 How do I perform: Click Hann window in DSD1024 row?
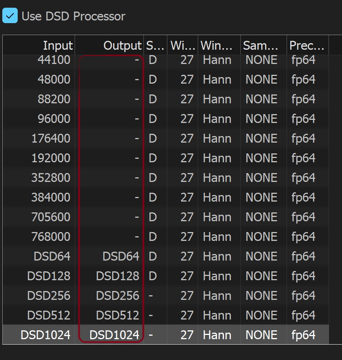(217, 335)
